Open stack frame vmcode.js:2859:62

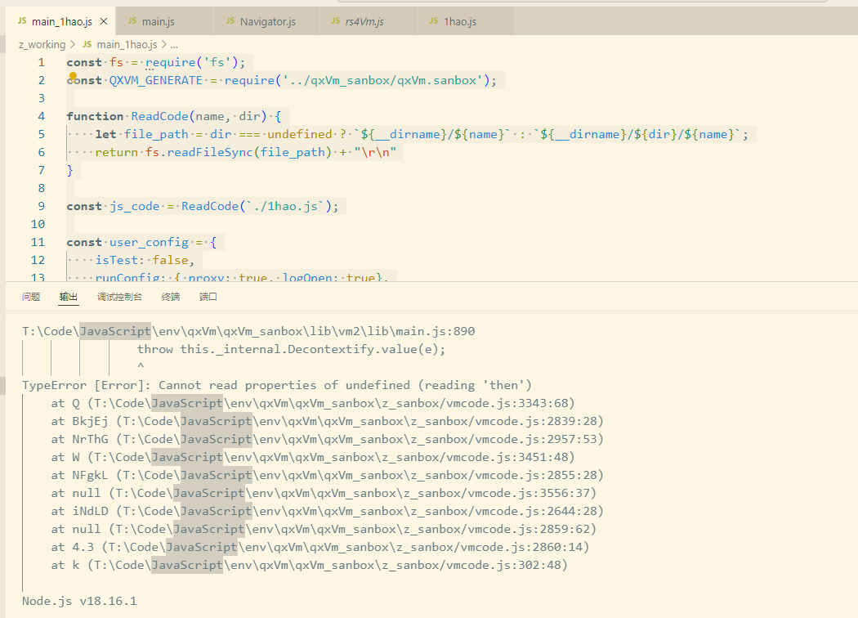coord(324,530)
